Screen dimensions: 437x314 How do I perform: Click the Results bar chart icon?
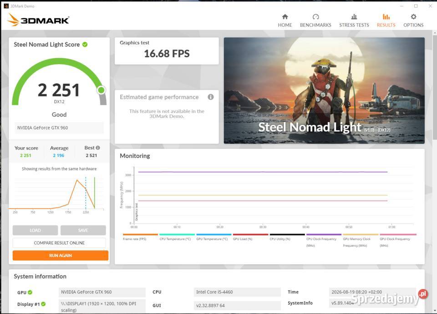(x=386, y=17)
